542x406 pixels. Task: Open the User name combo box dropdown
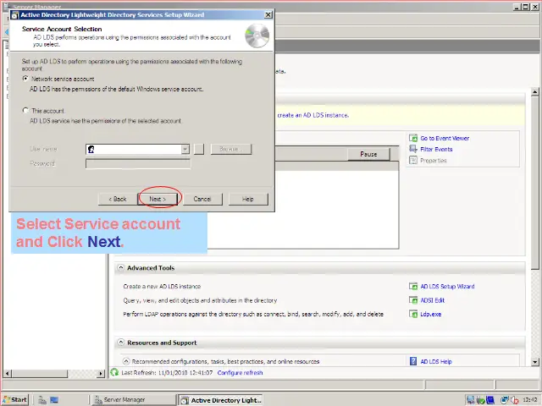tap(185, 149)
